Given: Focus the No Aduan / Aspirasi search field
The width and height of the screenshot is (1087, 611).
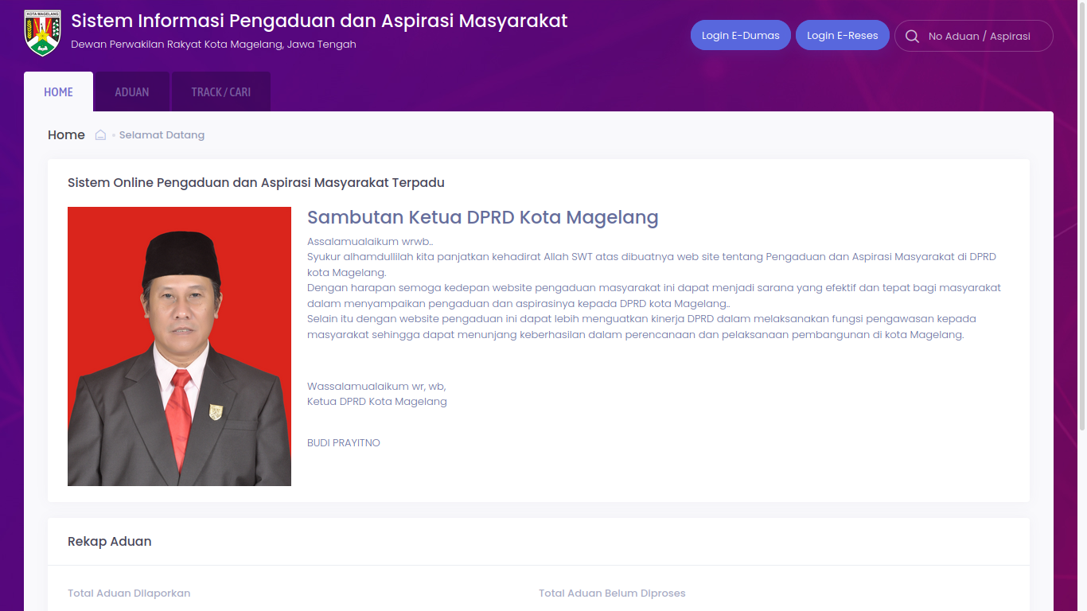Looking at the screenshot, I should click(x=974, y=36).
